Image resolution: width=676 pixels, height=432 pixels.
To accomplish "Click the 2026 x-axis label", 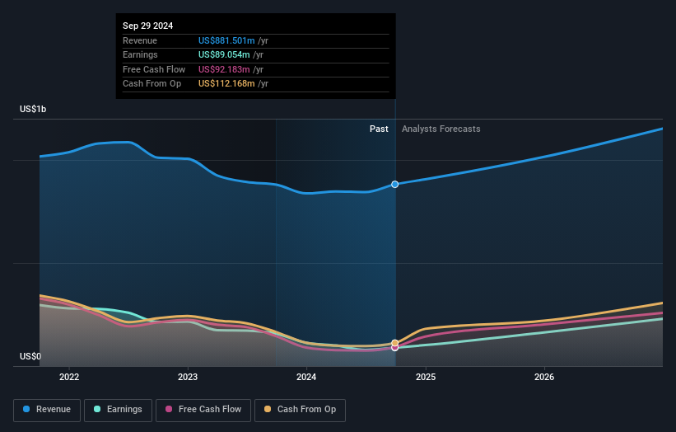I will click(544, 377).
